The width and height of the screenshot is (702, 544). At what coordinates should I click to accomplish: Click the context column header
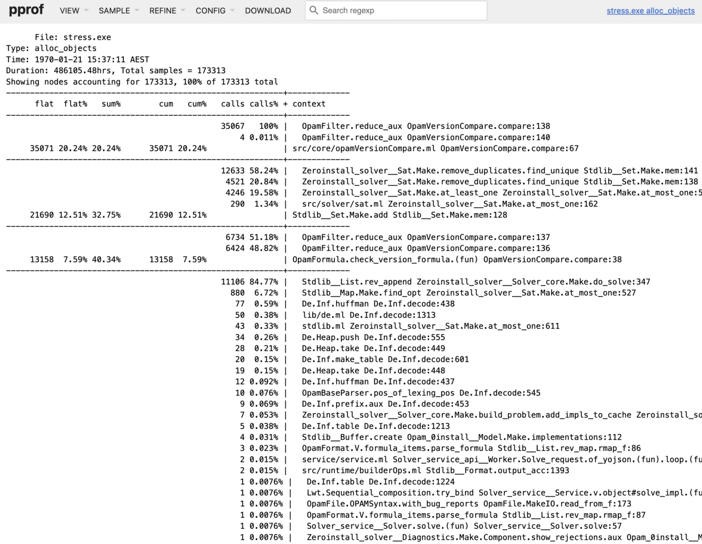(309, 104)
